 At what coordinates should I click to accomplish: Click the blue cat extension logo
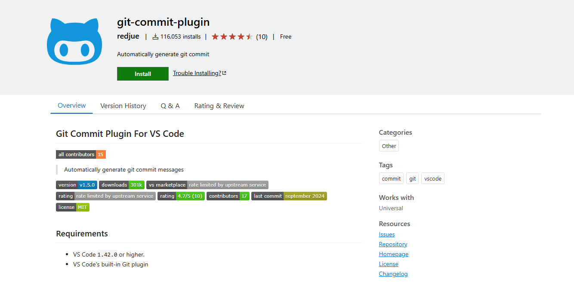tap(74, 41)
